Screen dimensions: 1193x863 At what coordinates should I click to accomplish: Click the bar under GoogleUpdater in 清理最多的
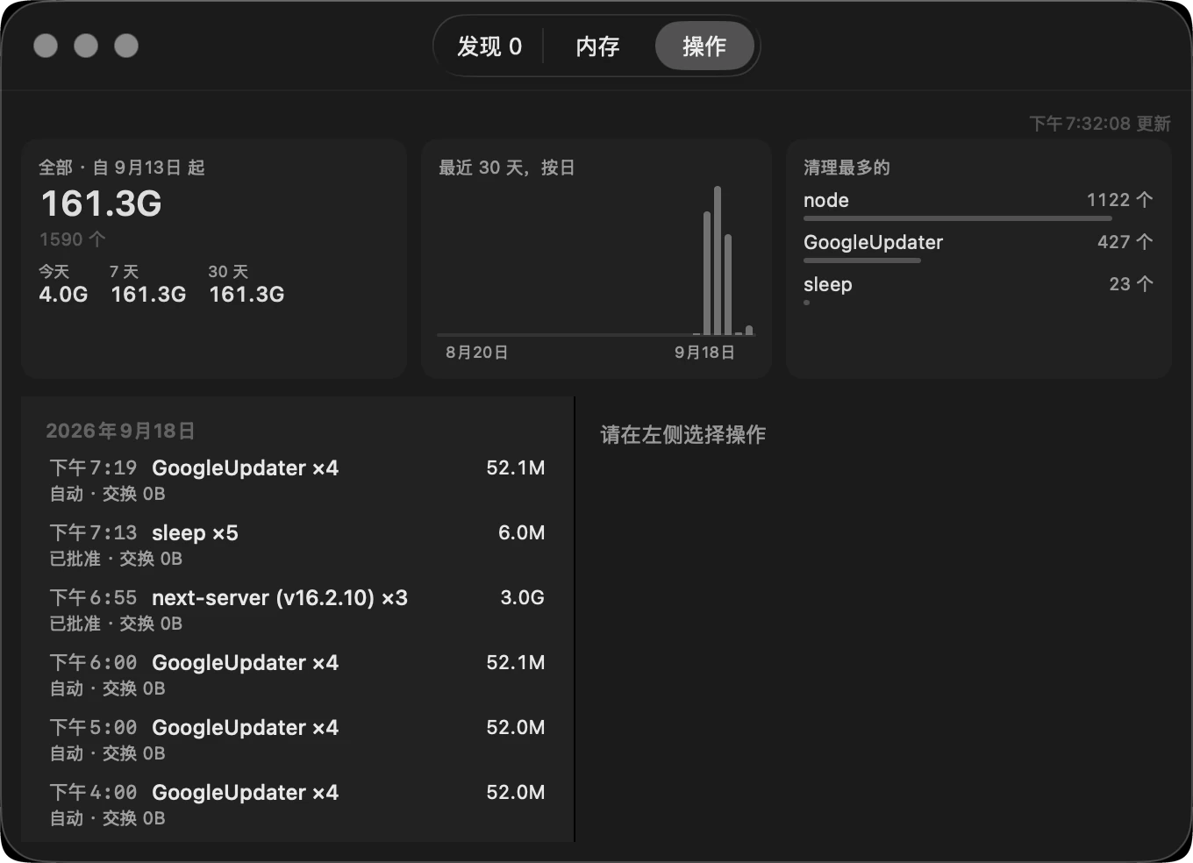[862, 260]
